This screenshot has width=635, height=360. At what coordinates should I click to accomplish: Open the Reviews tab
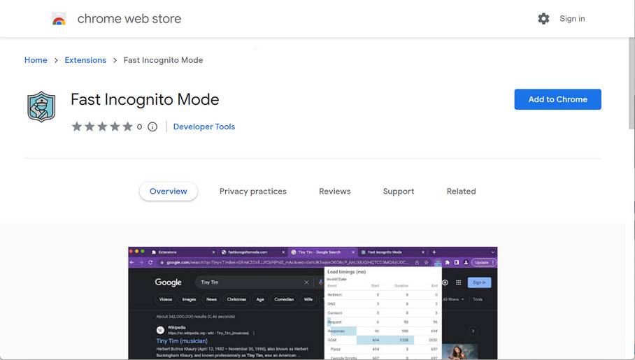(334, 192)
